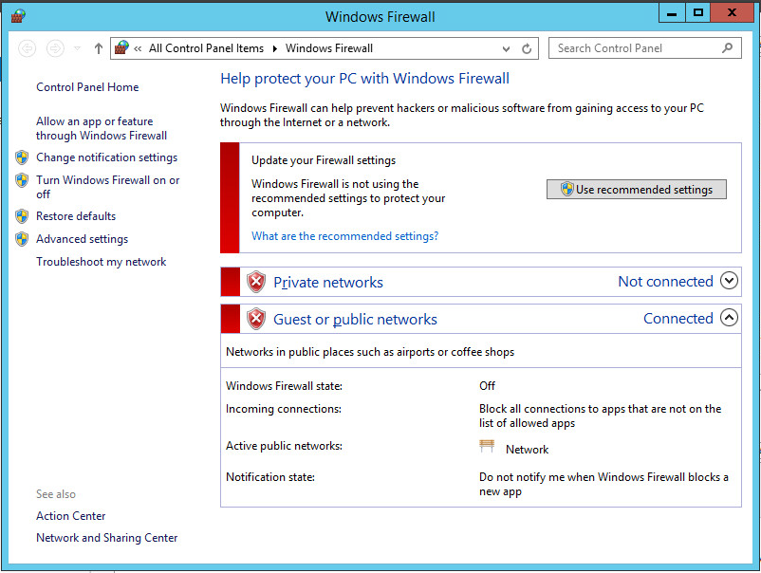The height and width of the screenshot is (573, 761).
Task: Open Network and Sharing Center link
Action: tap(107, 538)
